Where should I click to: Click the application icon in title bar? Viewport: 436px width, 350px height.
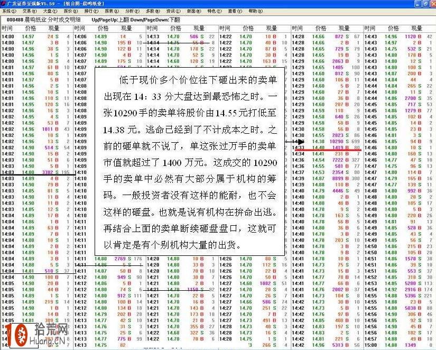click(x=4, y=3)
